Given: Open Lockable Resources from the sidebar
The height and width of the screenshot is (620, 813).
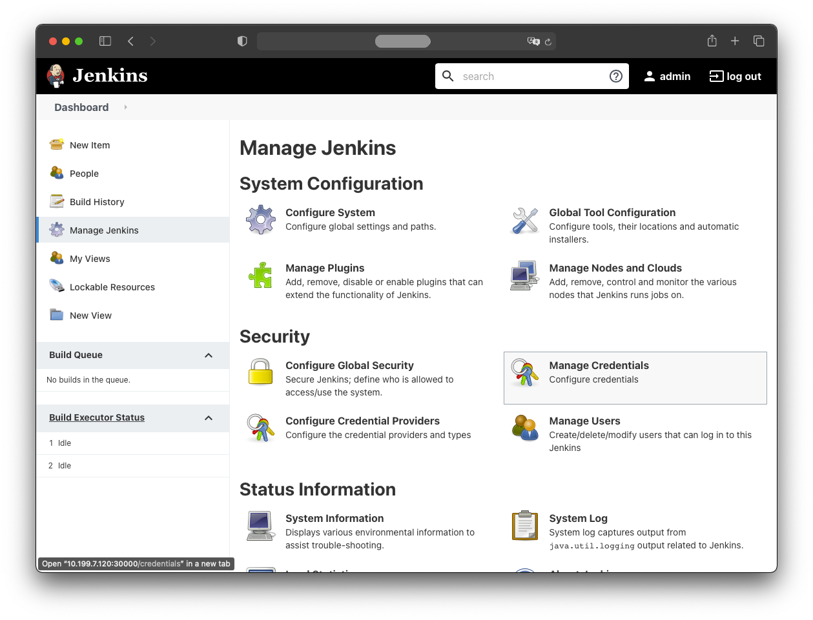Looking at the screenshot, I should (x=112, y=287).
